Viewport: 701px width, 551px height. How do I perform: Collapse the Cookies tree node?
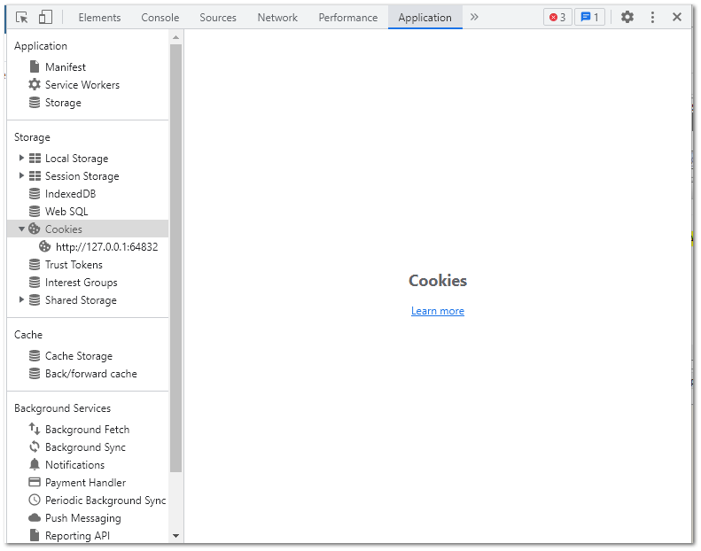[x=22, y=229]
